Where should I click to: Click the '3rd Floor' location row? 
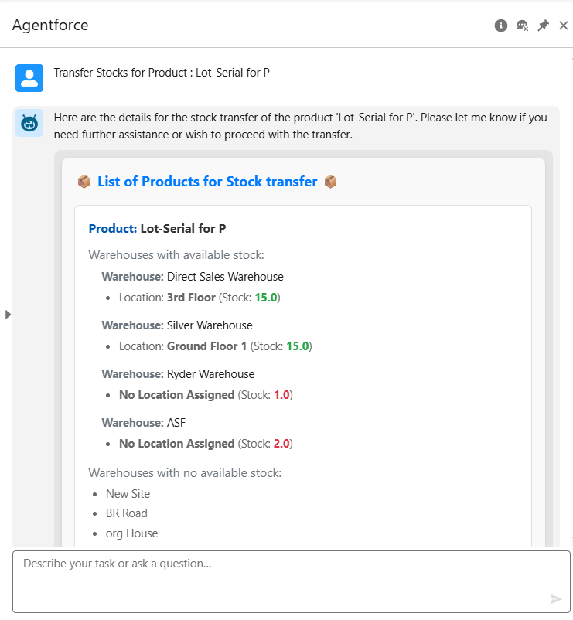[200, 298]
